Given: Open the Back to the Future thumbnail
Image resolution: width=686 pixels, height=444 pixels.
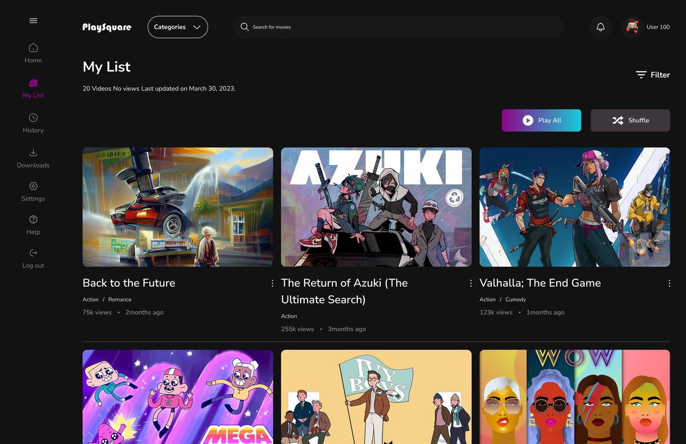Looking at the screenshot, I should (178, 207).
